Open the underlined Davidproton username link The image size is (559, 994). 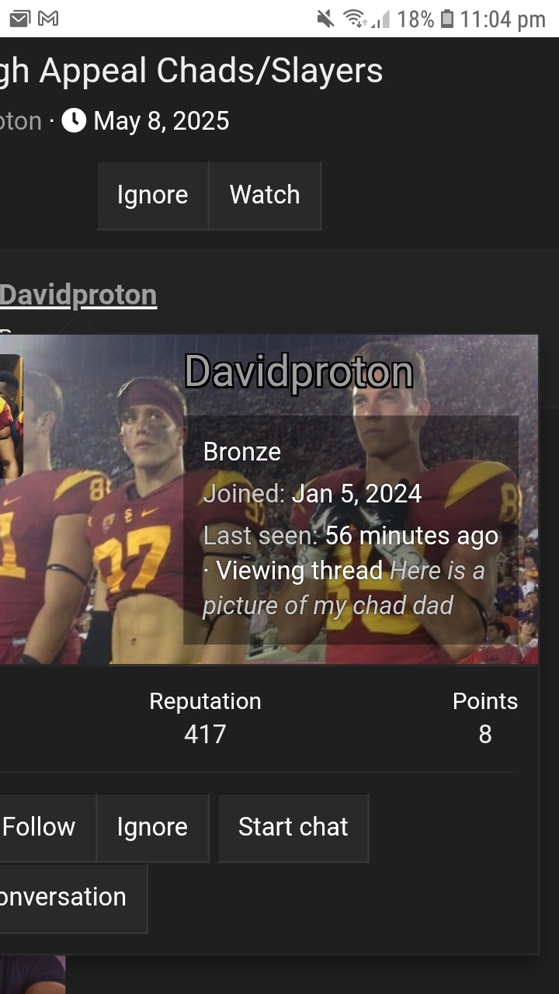pos(78,295)
